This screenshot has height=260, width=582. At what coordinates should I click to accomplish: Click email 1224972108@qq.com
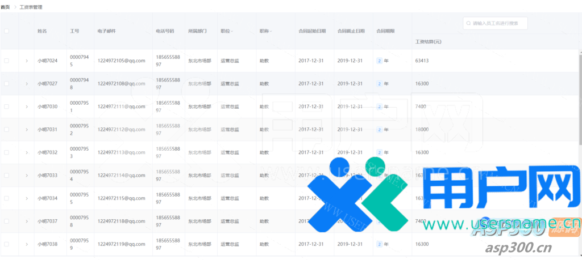tap(122, 84)
